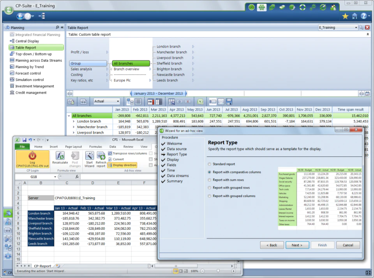Click the red Log out power icon
This screenshot has height=278, width=374.
pyautogui.click(x=32, y=156)
